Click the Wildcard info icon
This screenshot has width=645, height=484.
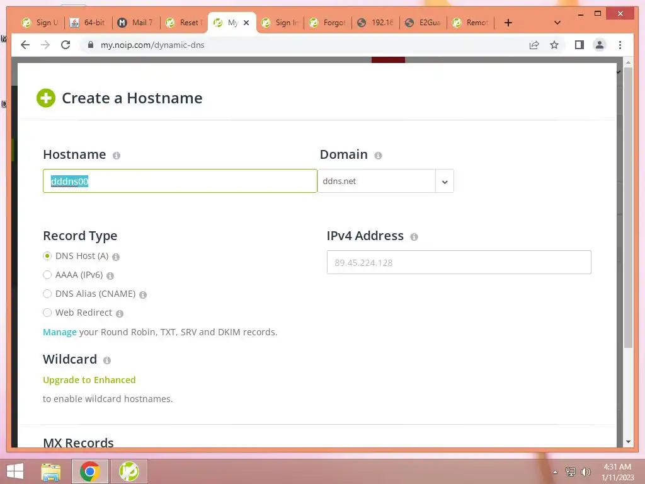(107, 360)
